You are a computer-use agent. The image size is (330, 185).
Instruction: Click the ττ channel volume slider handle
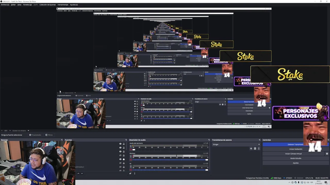tap(207, 170)
